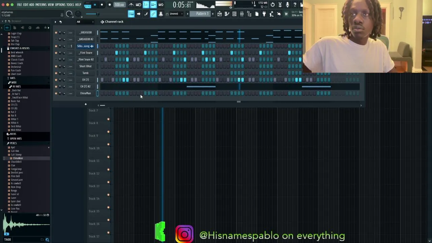Open the FILE menu

[20, 5]
